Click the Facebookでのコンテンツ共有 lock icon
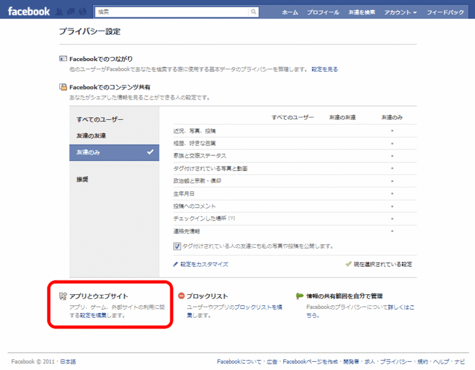Image resolution: width=475 pixels, height=370 pixels. point(63,87)
